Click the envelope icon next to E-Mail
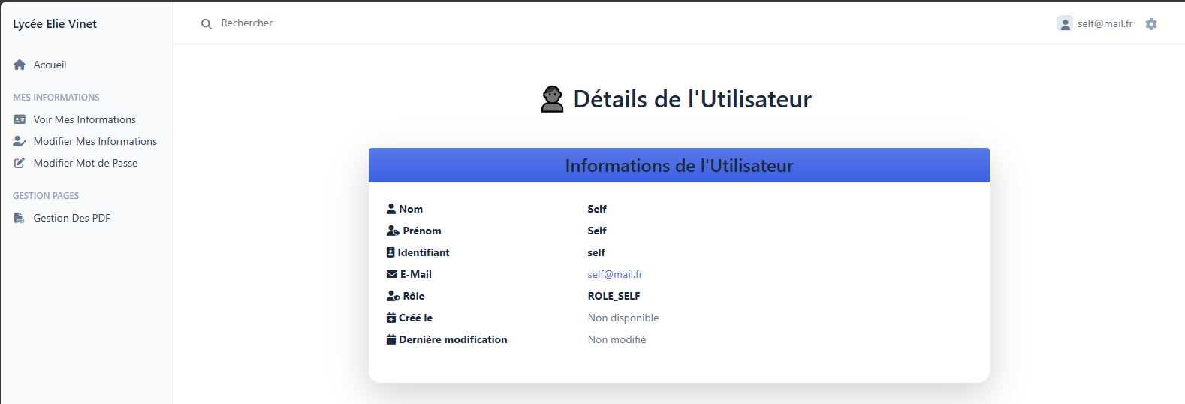Image resolution: width=1185 pixels, height=404 pixels. 391,274
